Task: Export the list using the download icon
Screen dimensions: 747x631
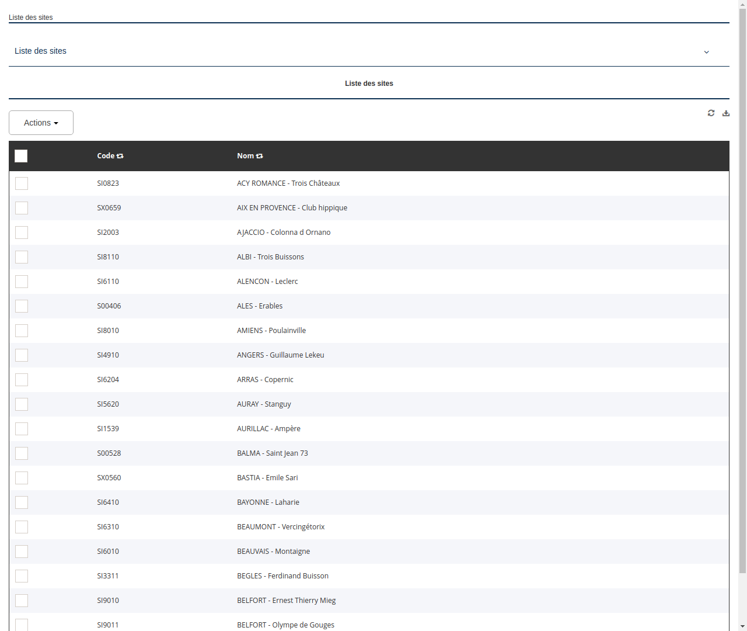Action: click(726, 113)
